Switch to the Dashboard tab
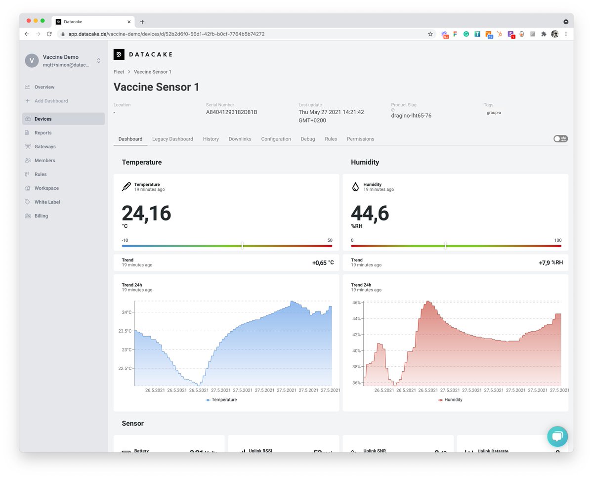 [x=130, y=139]
